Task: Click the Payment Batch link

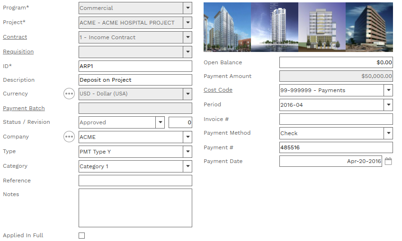Action: [x=24, y=108]
